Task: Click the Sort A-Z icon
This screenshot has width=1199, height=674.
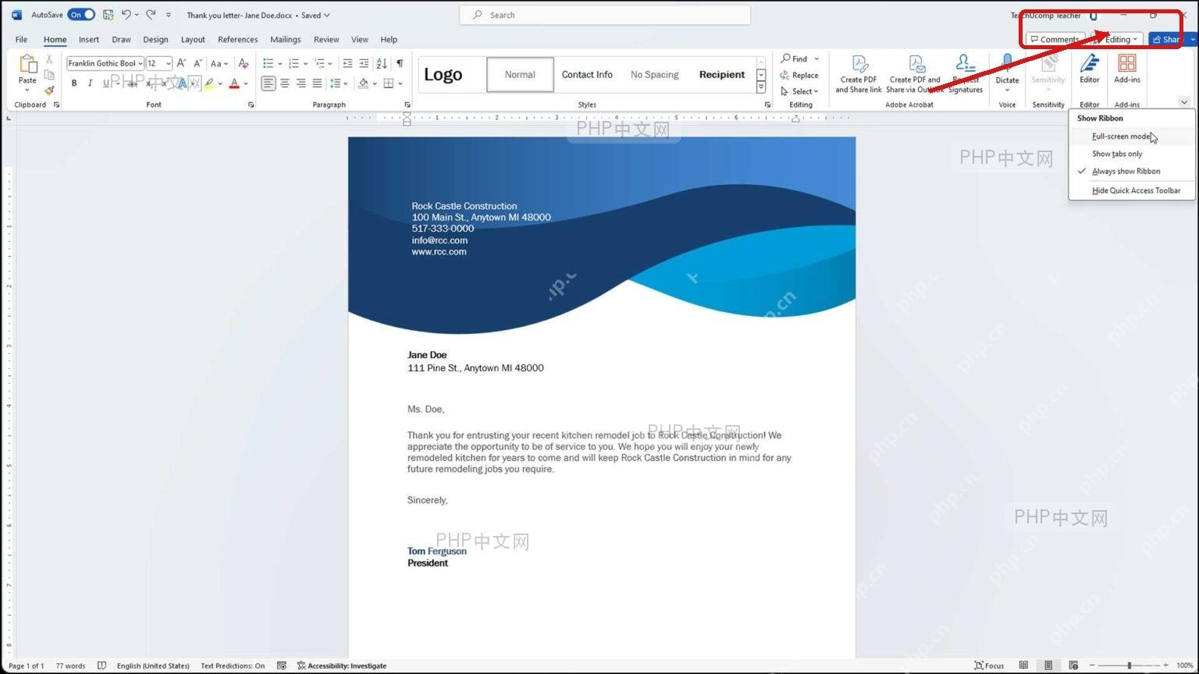Action: [382, 63]
